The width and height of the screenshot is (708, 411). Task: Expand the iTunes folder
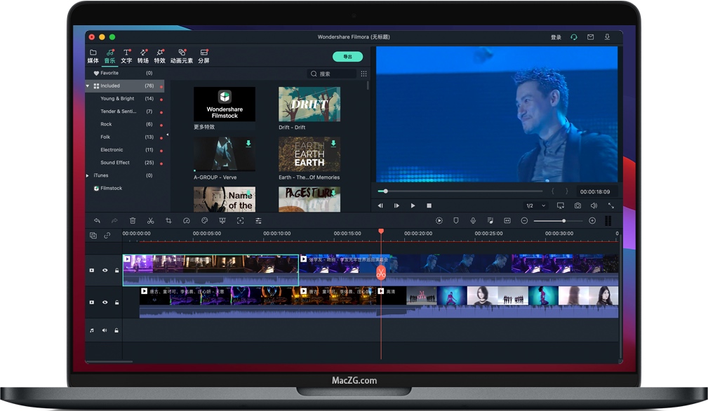click(88, 175)
